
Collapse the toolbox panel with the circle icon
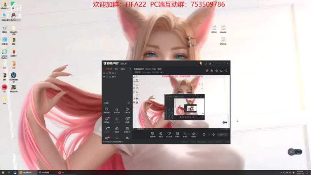click(129, 103)
